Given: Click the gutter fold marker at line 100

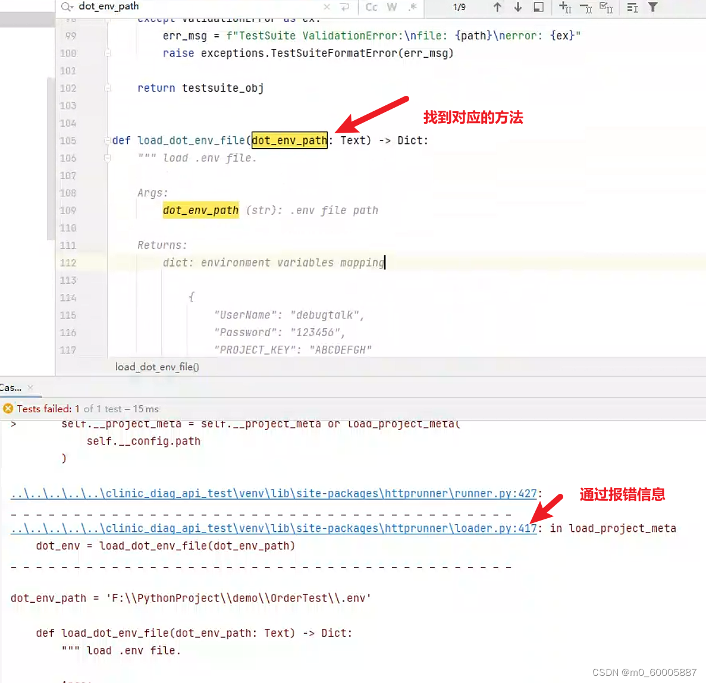Looking at the screenshot, I should (x=108, y=54).
